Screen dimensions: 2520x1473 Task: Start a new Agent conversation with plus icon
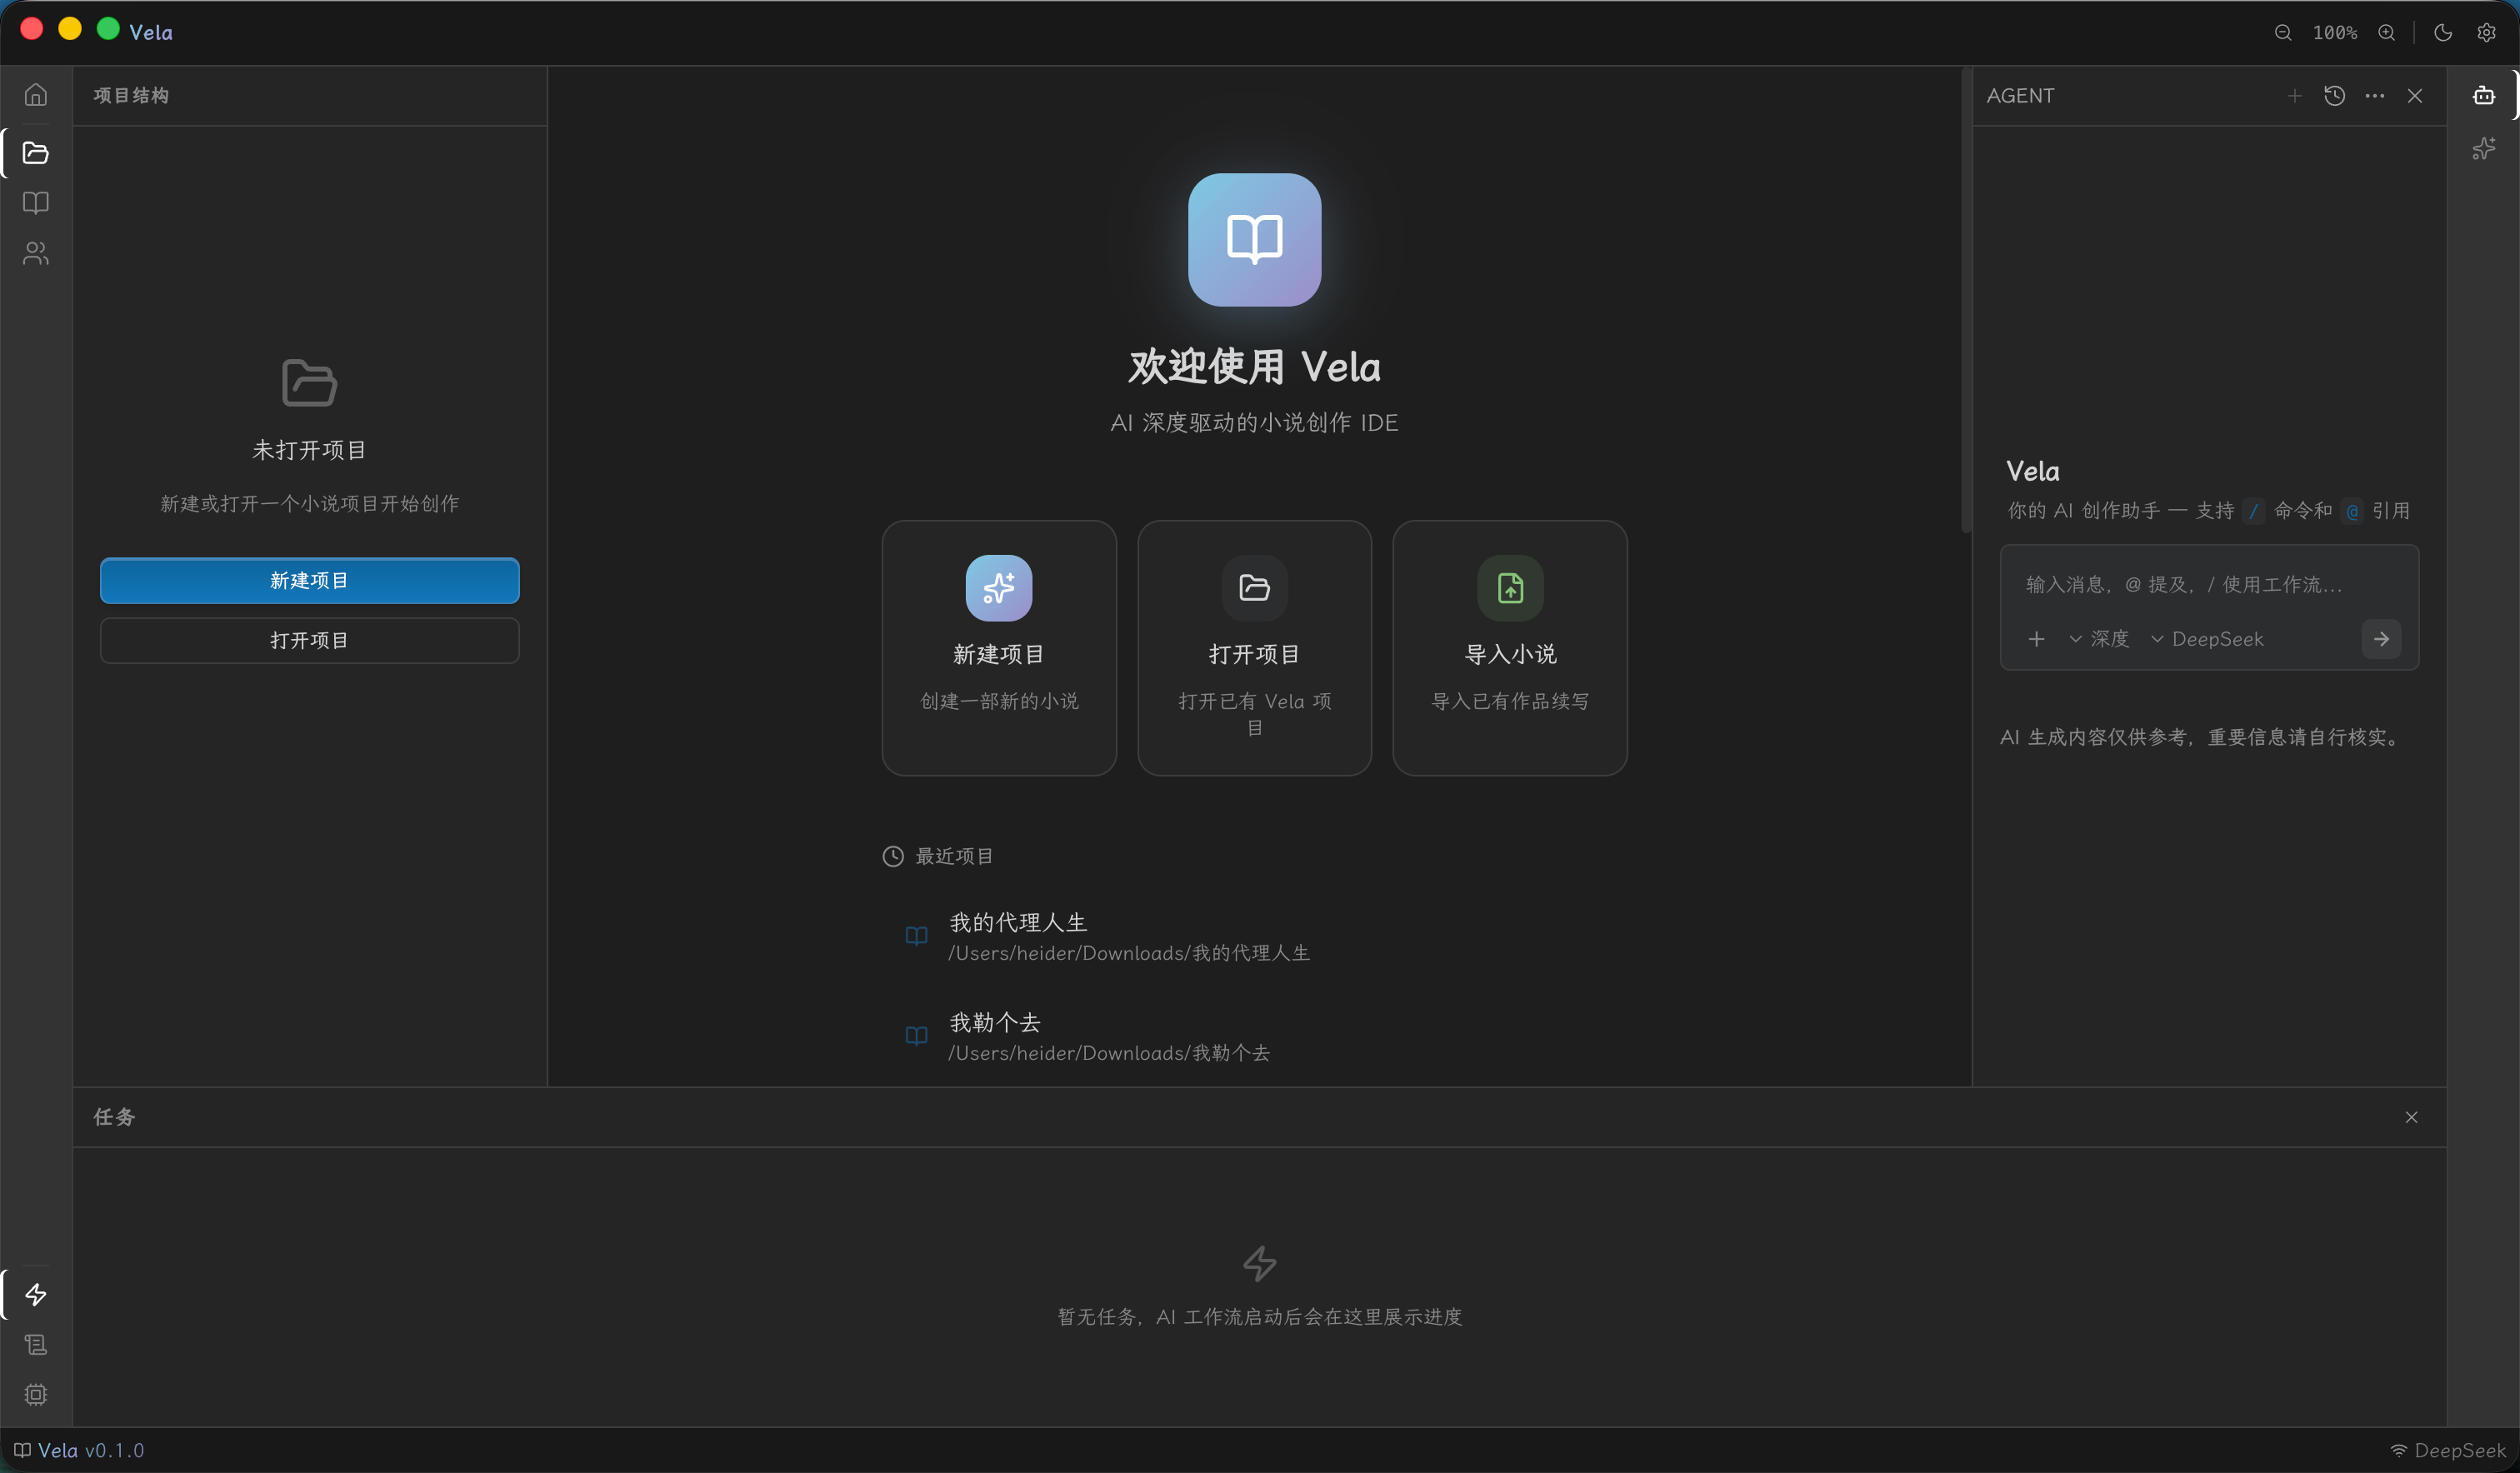point(2293,95)
